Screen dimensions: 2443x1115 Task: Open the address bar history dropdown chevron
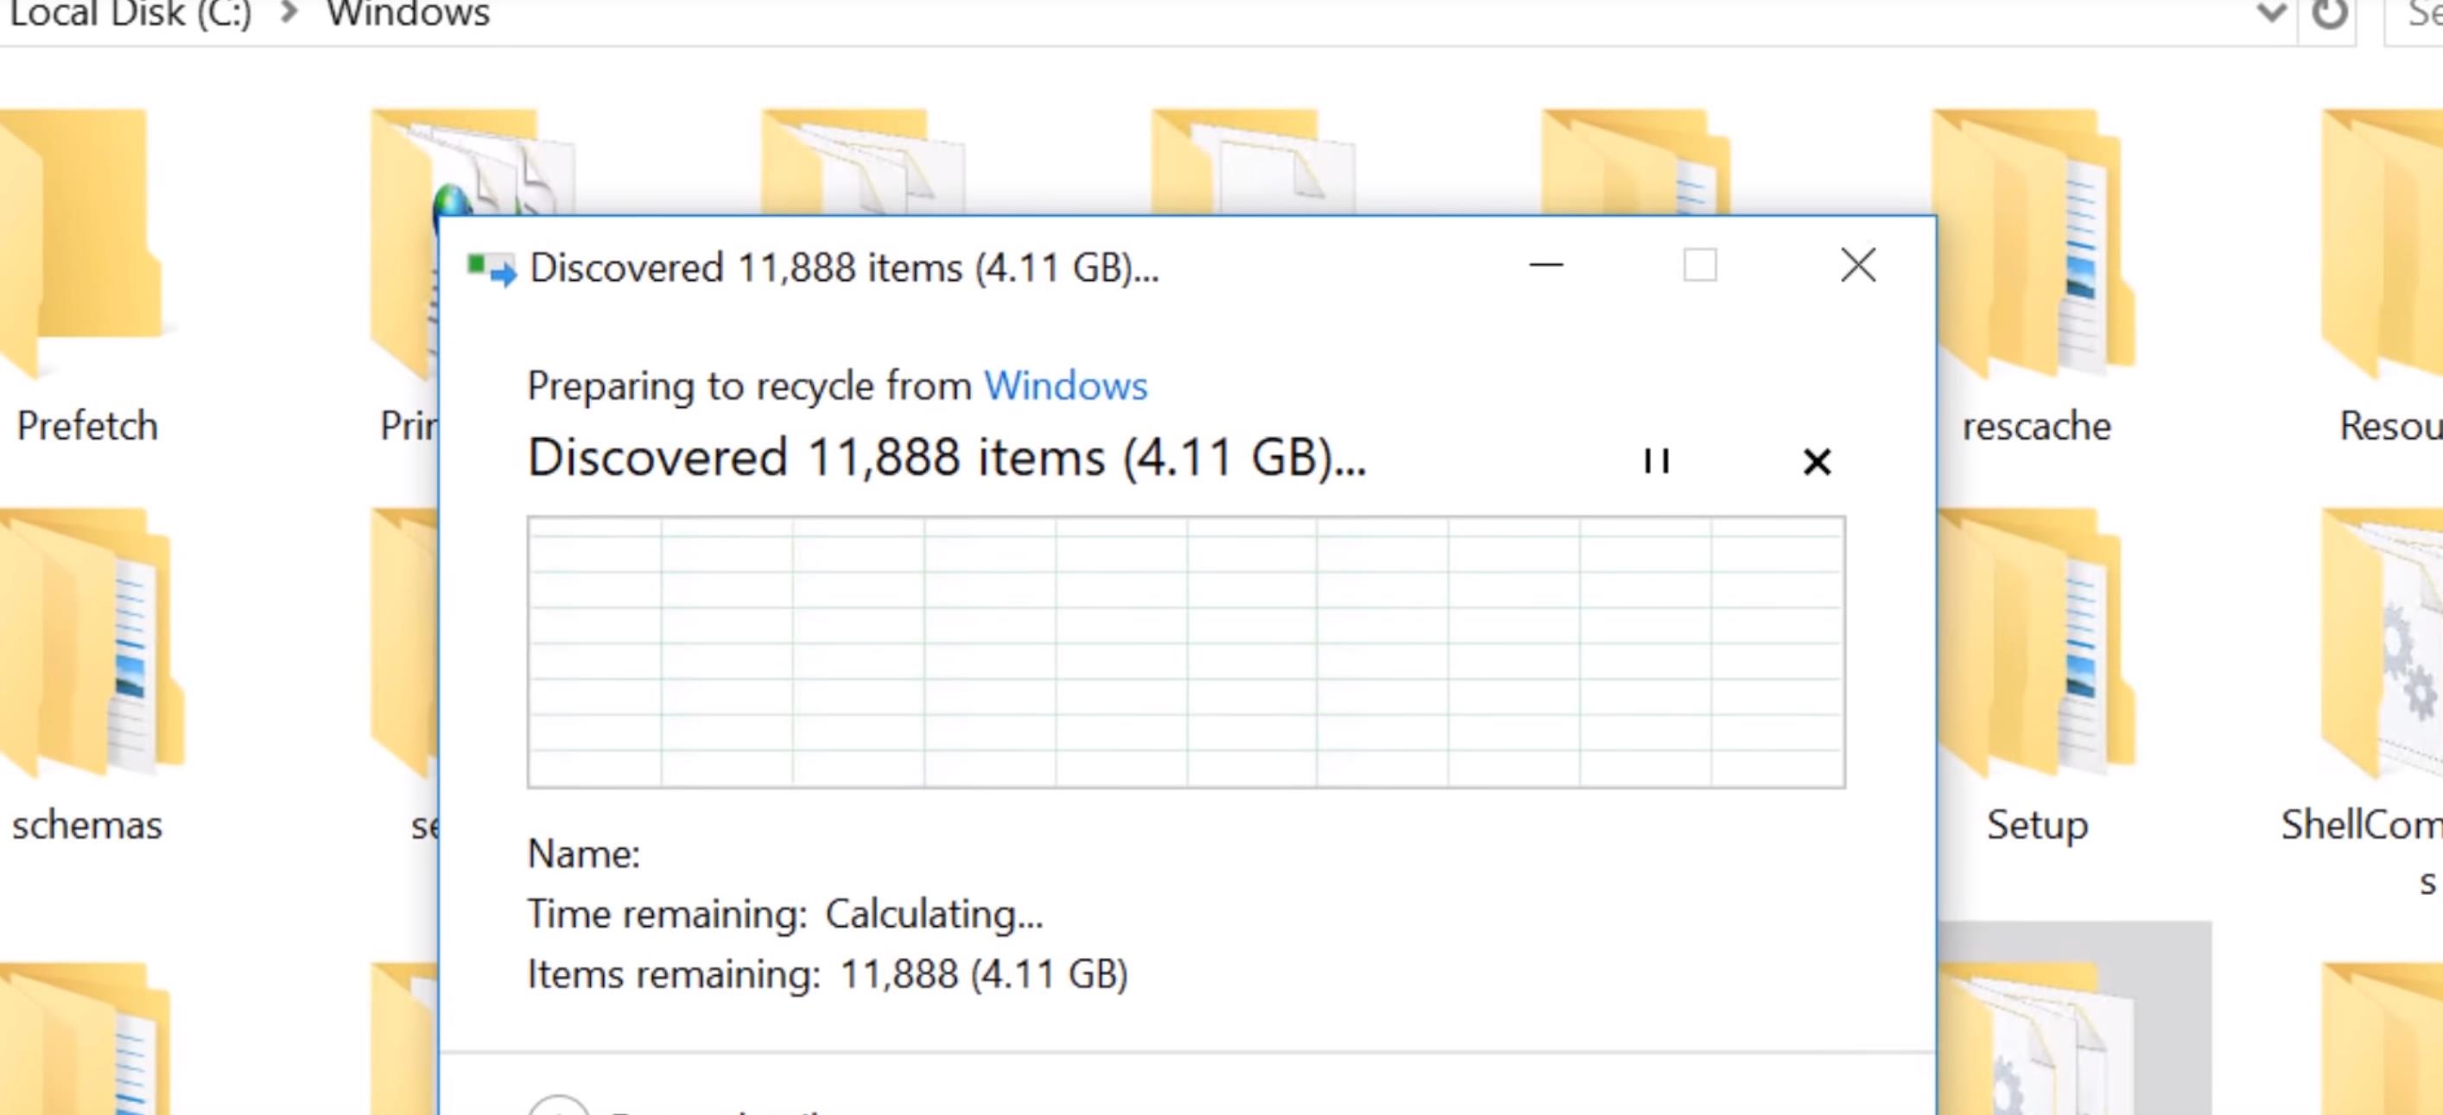[x=2270, y=14]
